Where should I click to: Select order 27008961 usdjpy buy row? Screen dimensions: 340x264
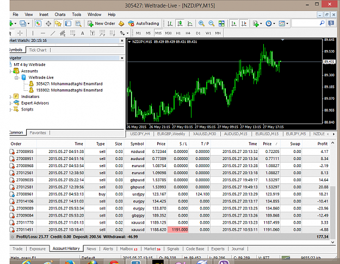coord(169,194)
